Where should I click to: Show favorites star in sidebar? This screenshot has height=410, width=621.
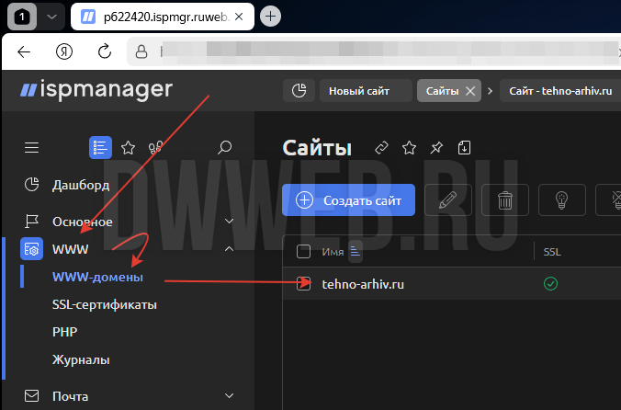click(128, 148)
